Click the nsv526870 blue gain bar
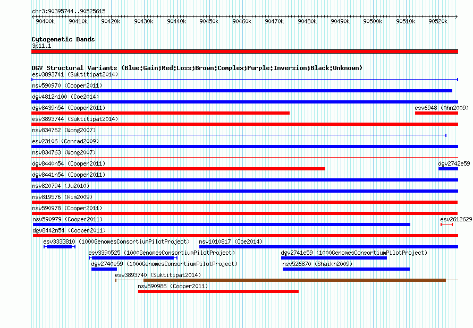The image size is (473, 328). coord(347,269)
